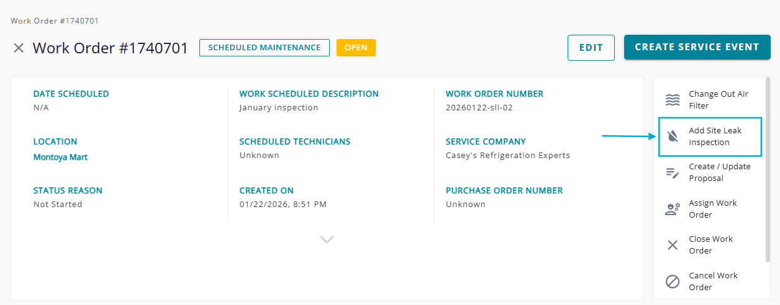Select Change Out Air Filter action

tap(719, 100)
